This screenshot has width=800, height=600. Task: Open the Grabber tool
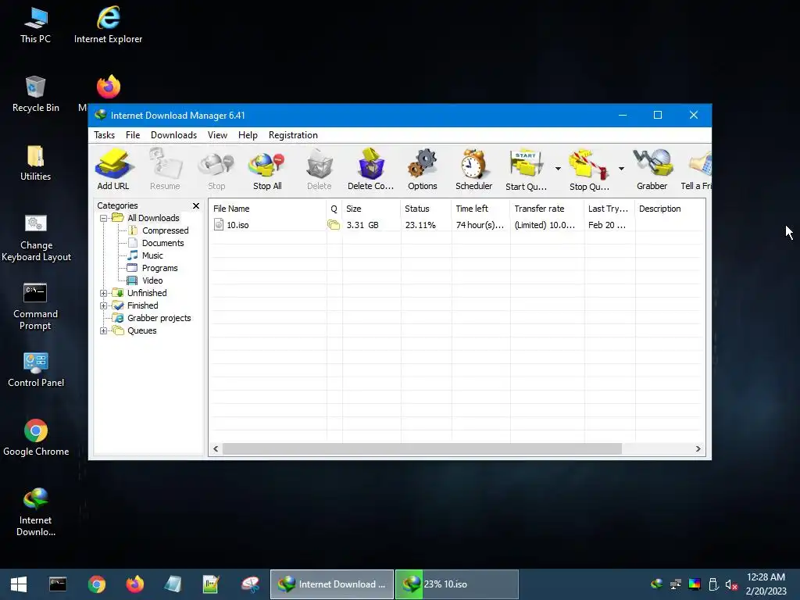[x=652, y=170]
